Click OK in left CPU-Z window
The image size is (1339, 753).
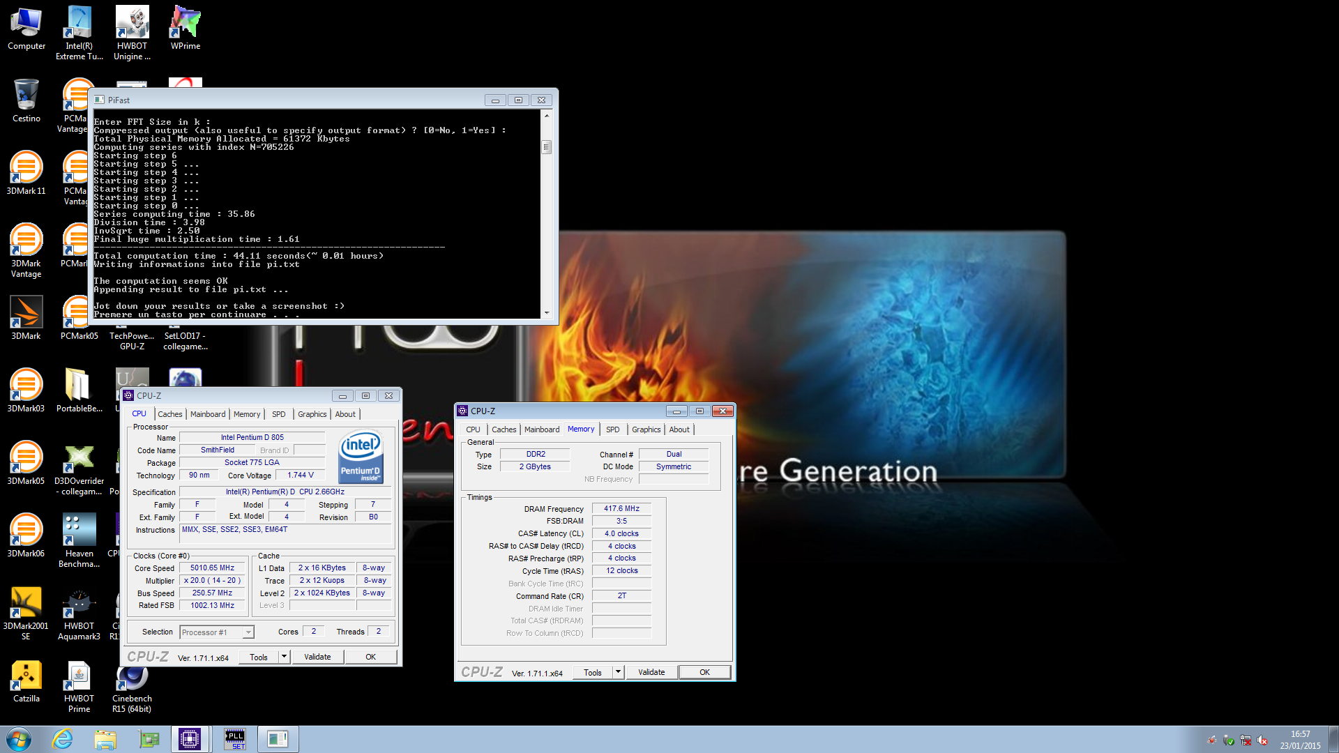370,657
